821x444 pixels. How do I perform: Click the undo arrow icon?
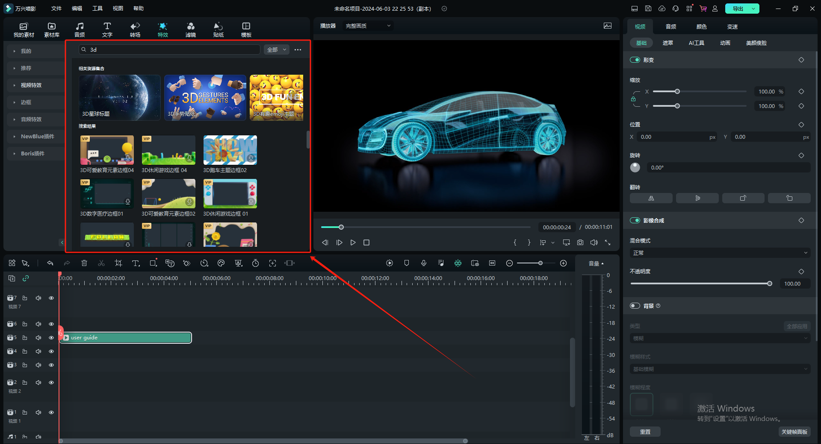click(50, 263)
